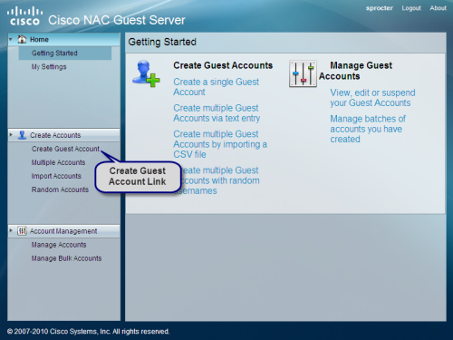Collapse the Home section arrow

[11, 39]
